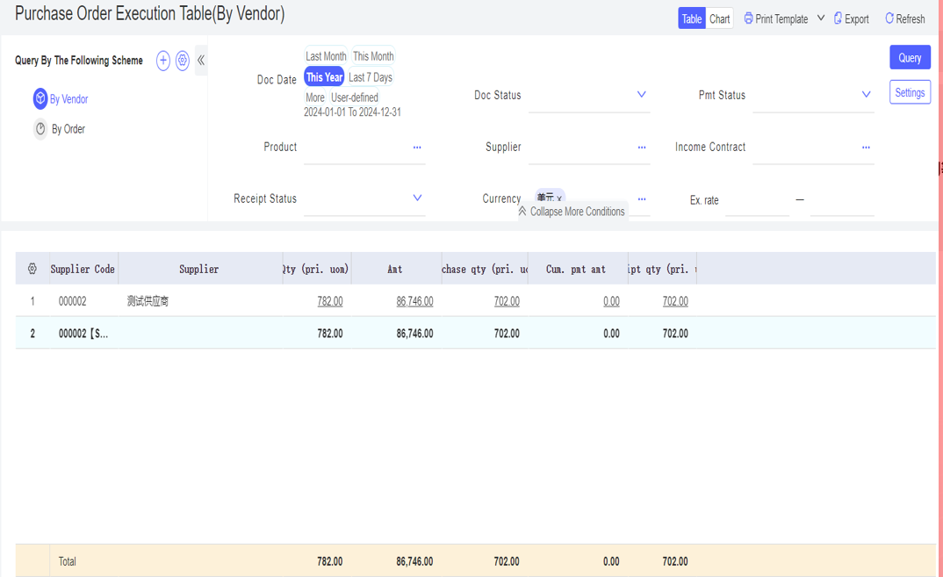Add a new query scheme with plus icon

163,61
